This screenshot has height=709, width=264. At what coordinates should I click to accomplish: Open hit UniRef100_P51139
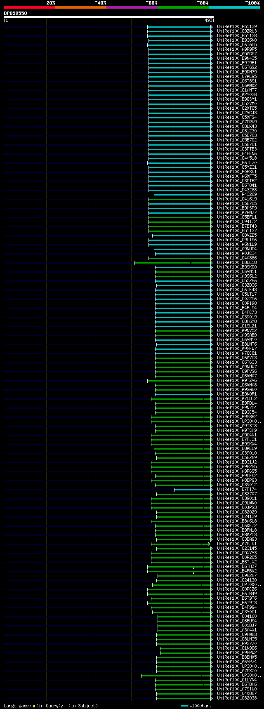coord(237,26)
